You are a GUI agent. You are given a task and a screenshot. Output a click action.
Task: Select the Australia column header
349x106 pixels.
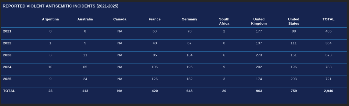85,19
